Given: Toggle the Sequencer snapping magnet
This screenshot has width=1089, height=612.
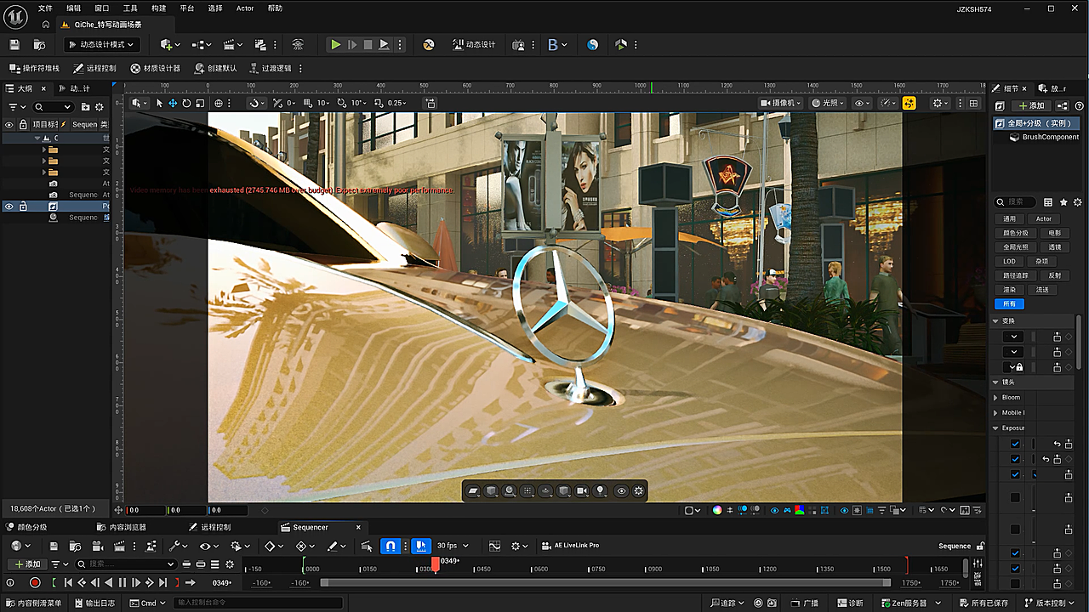Looking at the screenshot, I should (x=391, y=546).
